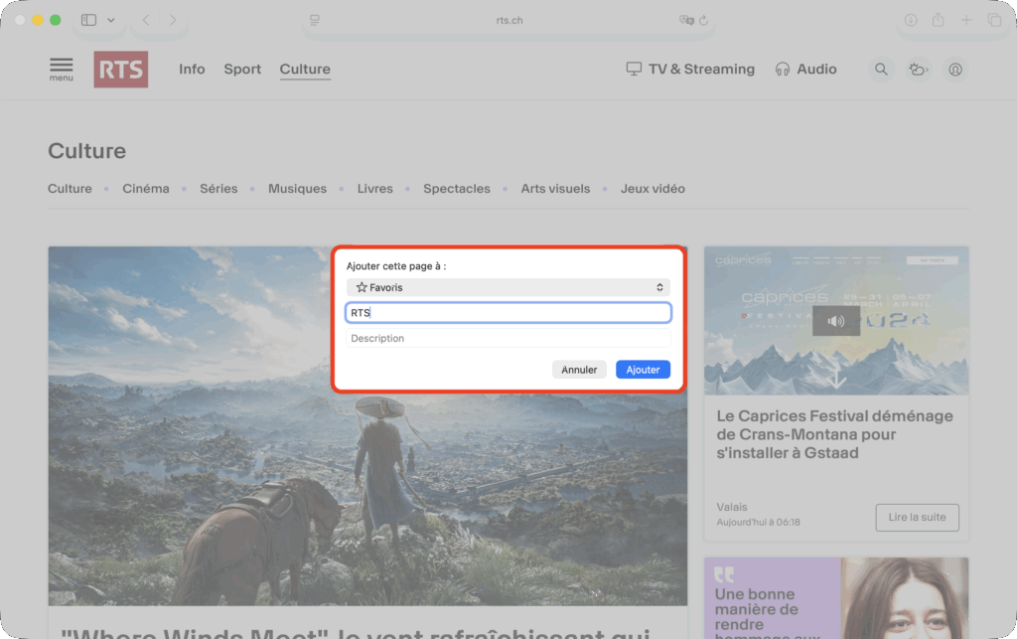Open the TV & Streaming menu

pos(690,70)
